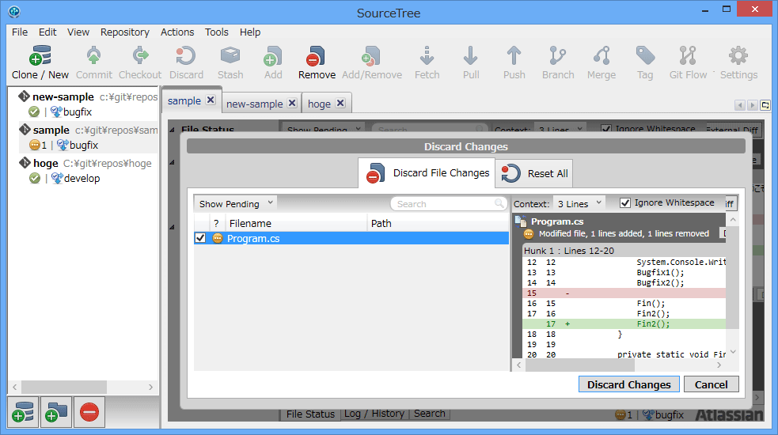Open the File menu

[x=20, y=32]
